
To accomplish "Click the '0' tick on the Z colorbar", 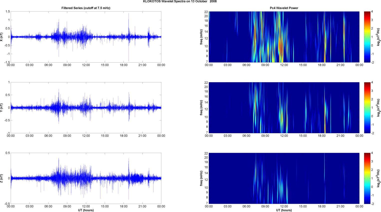I will pyautogui.click(x=372, y=187).
